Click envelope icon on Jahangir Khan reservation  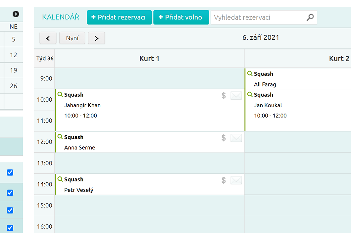click(x=236, y=96)
